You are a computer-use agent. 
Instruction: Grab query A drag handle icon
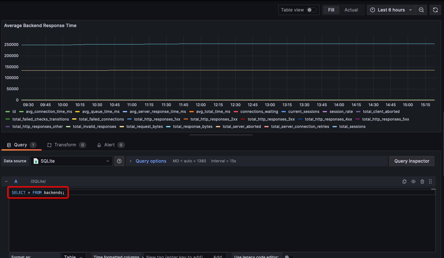point(430,181)
